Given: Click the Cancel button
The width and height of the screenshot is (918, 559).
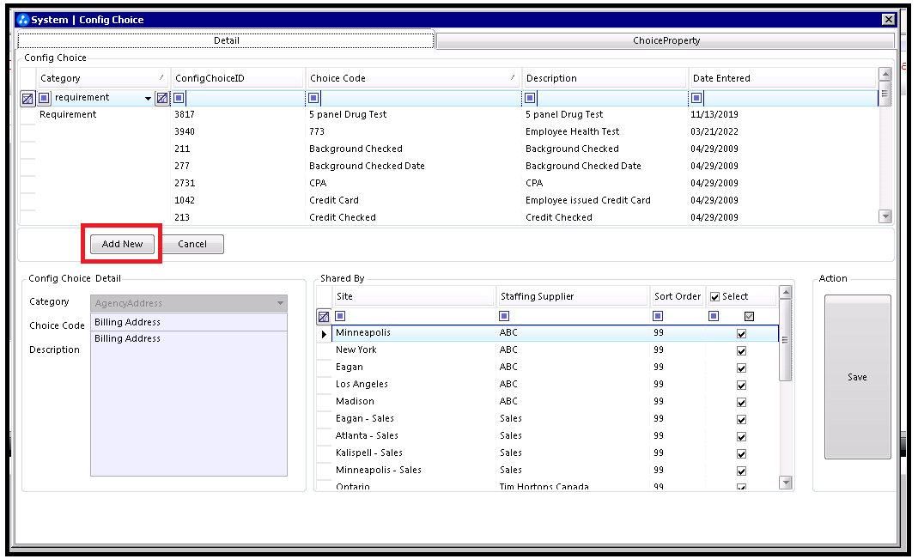Looking at the screenshot, I should coord(192,244).
